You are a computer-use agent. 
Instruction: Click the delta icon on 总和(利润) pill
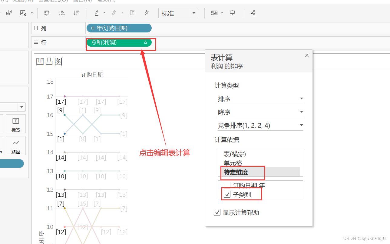tap(145, 42)
